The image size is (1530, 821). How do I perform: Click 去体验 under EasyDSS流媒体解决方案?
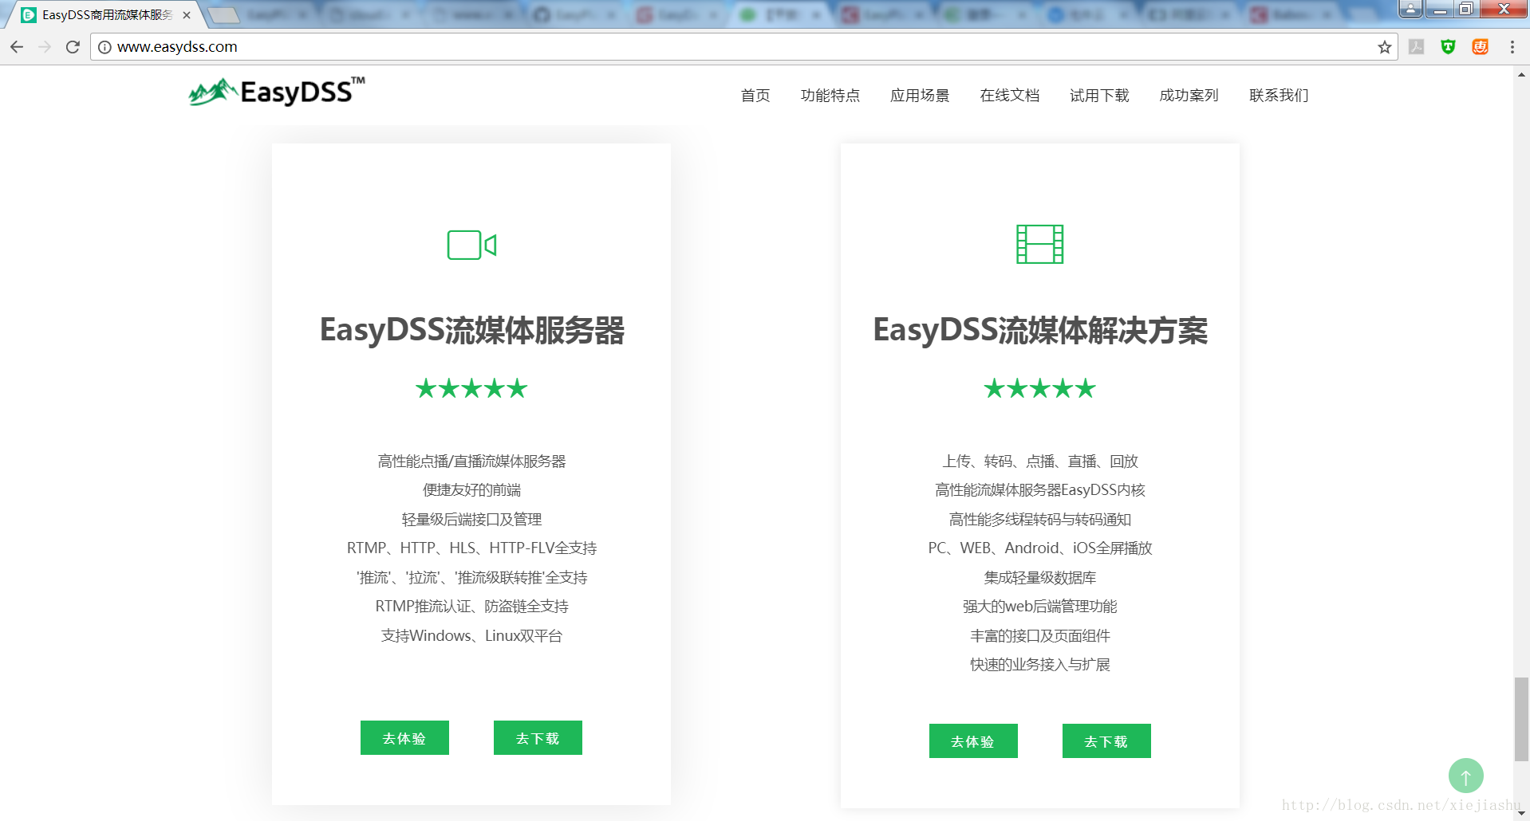pos(973,740)
